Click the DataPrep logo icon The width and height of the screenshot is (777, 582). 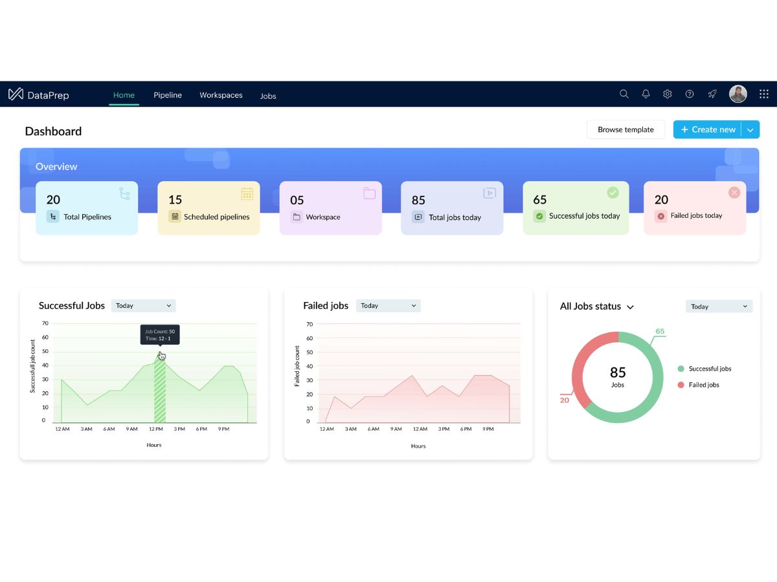(16, 94)
